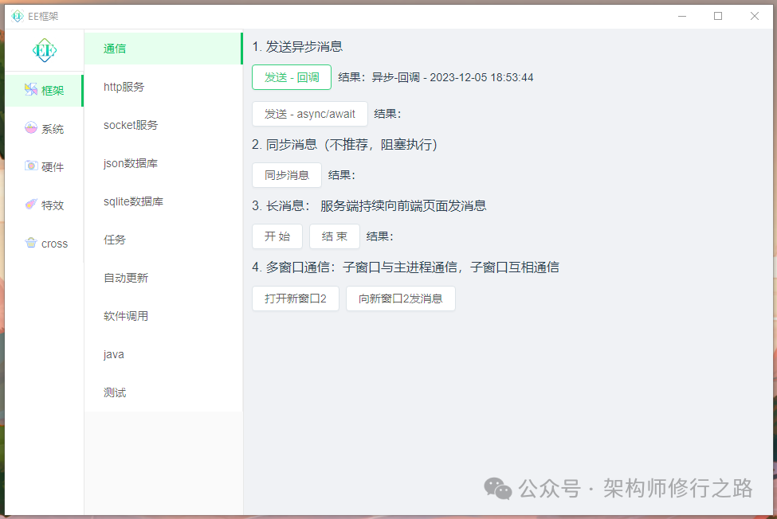Viewport: 777px width, 519px height.
Task: Click heading 1. 发送异步消息
Action: point(297,47)
